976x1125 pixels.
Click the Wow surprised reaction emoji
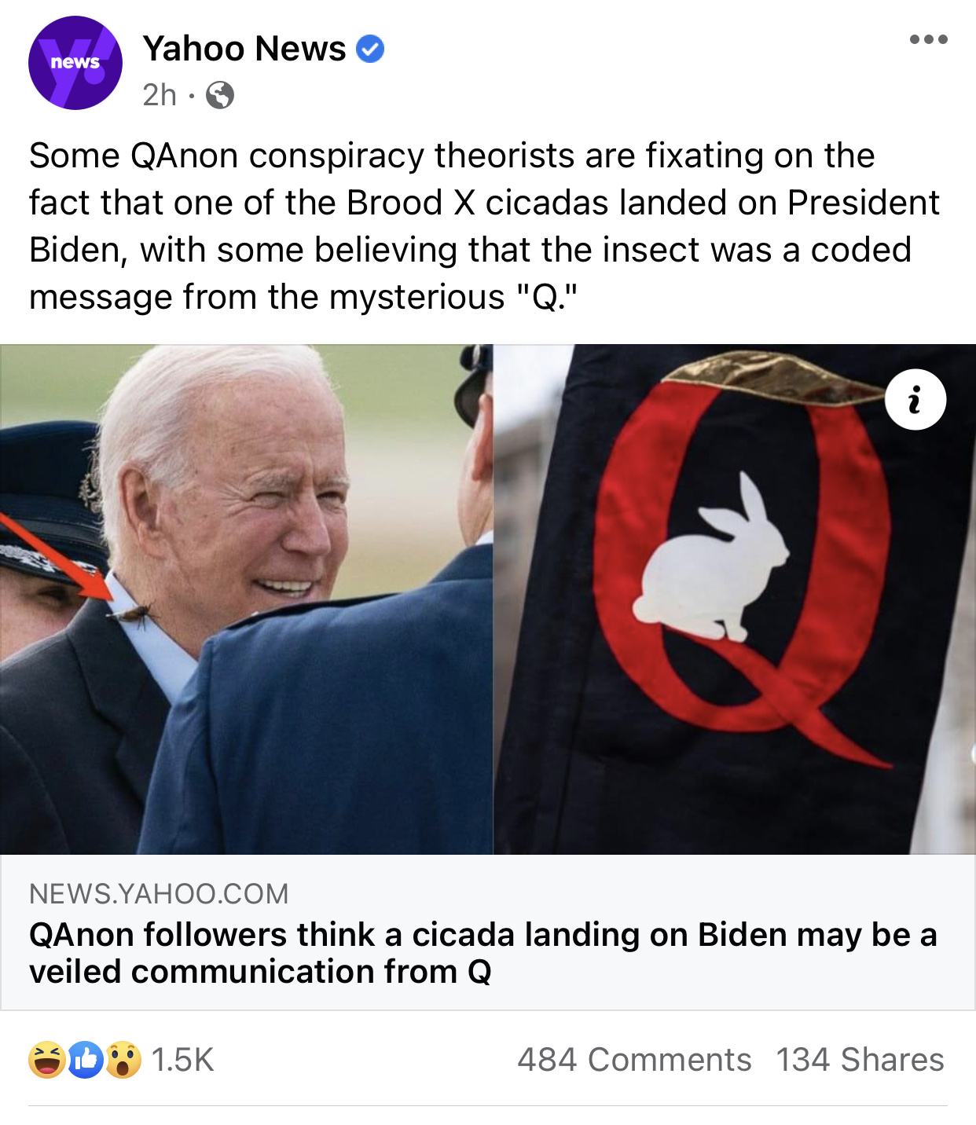coord(123,1059)
